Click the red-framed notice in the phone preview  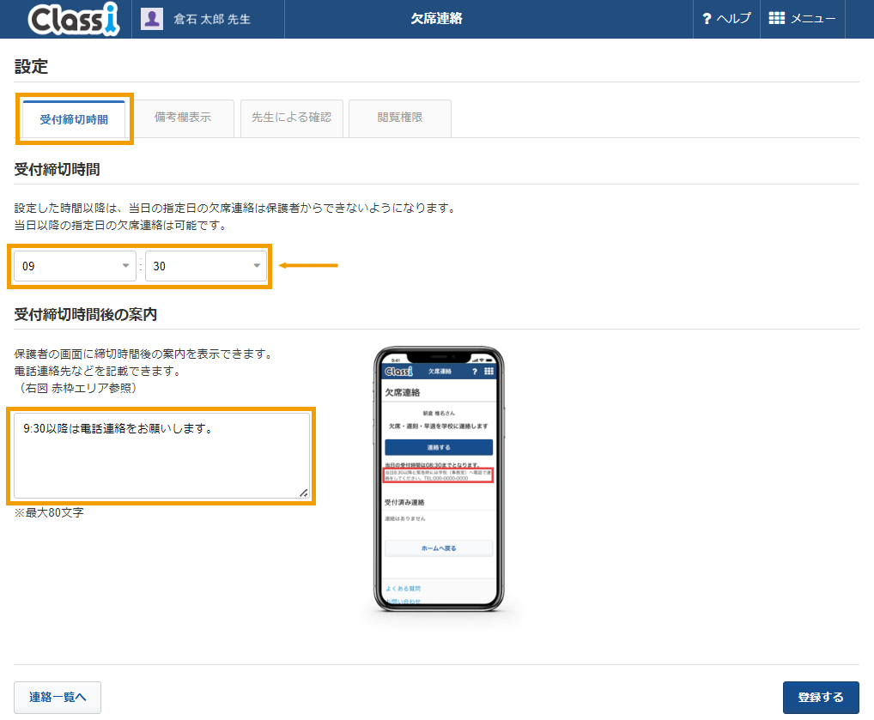[x=440, y=474]
